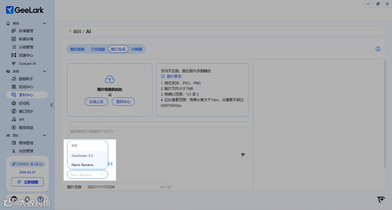Click the 模型 label in dropdown list
Screen dimensions: 392x210
click(74, 146)
